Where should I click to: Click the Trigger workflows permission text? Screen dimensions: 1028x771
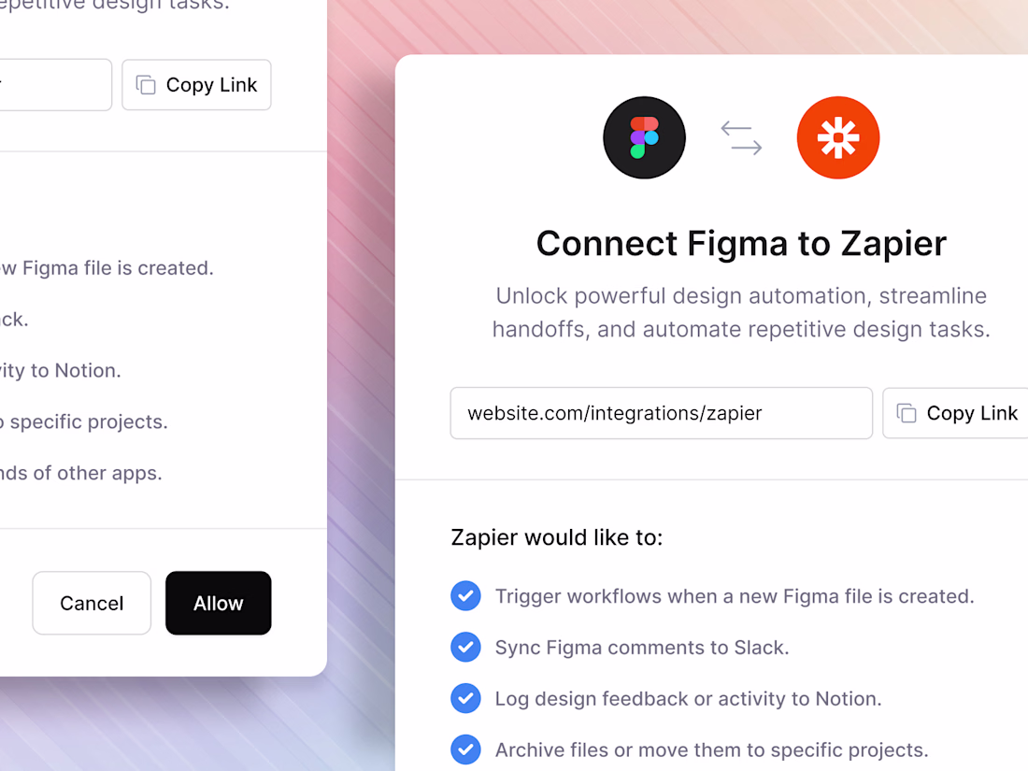pyautogui.click(x=735, y=596)
